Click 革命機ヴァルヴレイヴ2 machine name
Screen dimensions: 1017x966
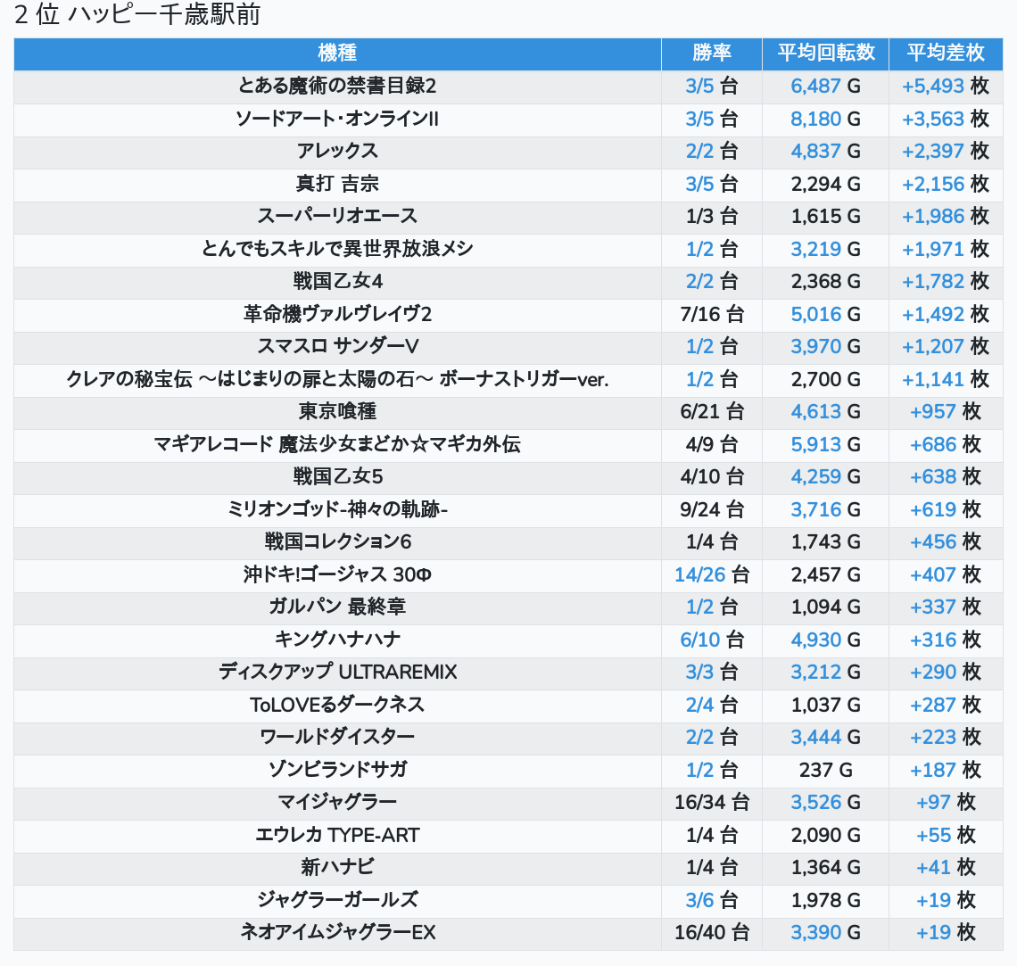coord(337,314)
